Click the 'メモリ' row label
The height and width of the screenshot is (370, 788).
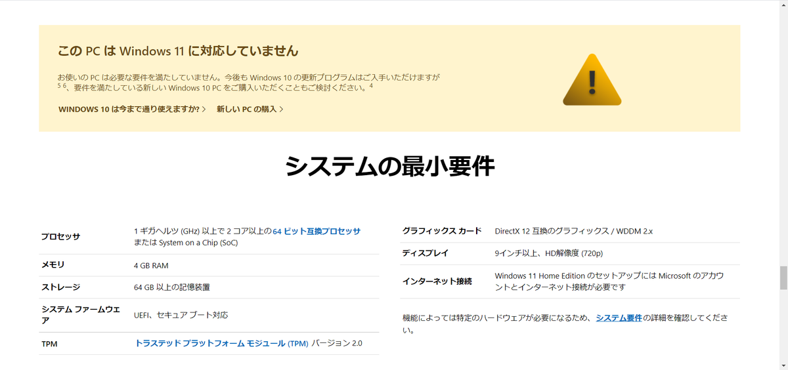click(53, 265)
